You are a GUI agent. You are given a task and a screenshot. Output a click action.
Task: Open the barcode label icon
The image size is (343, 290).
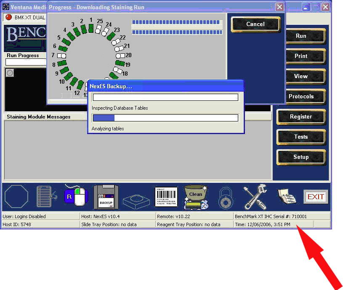166,197
